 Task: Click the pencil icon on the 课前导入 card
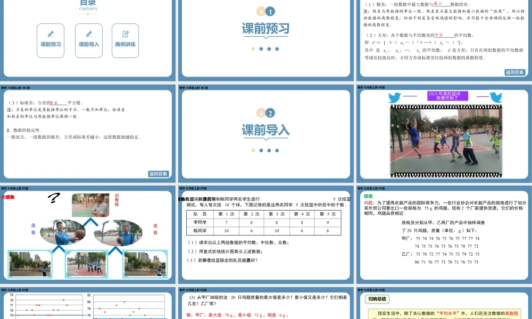tap(89, 34)
